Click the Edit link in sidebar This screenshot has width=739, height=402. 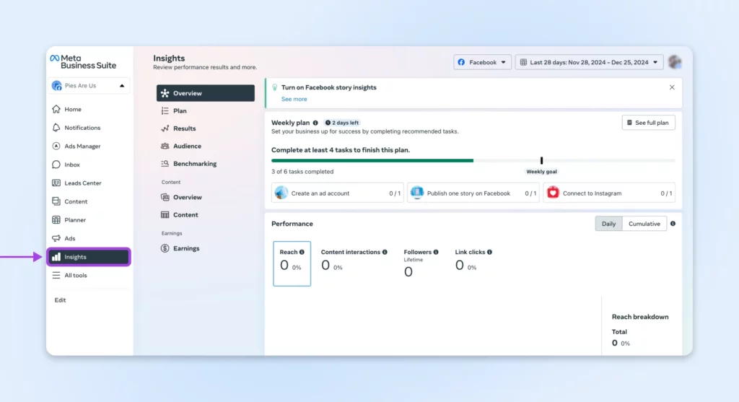(x=60, y=300)
